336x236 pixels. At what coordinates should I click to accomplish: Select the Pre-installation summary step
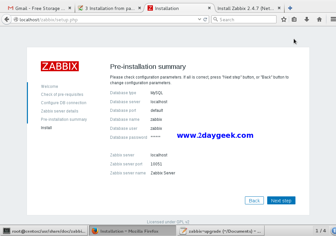click(64, 119)
